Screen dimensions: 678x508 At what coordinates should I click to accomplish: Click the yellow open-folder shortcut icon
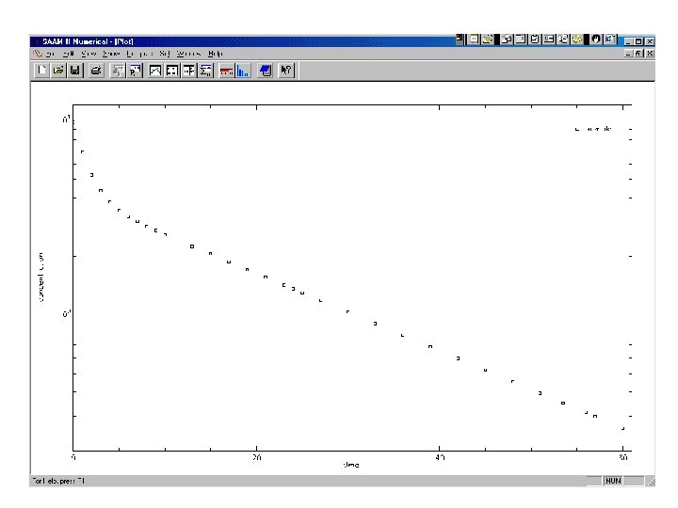(x=488, y=40)
